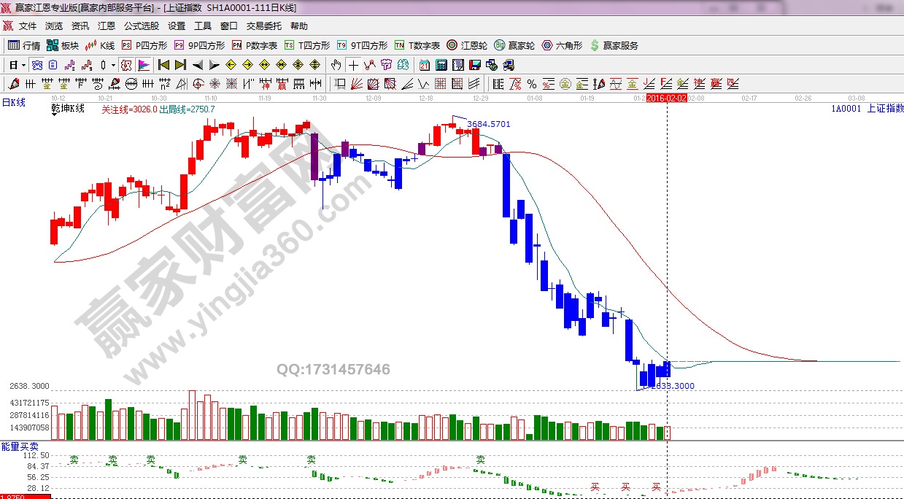904x499 pixels.
Task: Click the calculator icon in toolbar
Action: coord(440,65)
